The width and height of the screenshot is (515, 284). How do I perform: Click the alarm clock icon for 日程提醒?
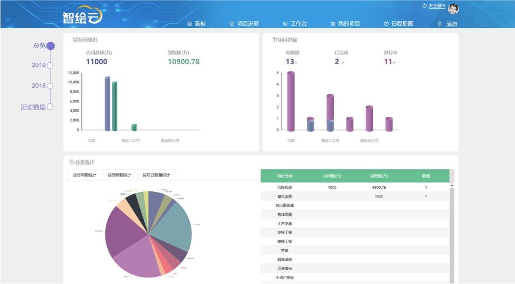(x=386, y=24)
